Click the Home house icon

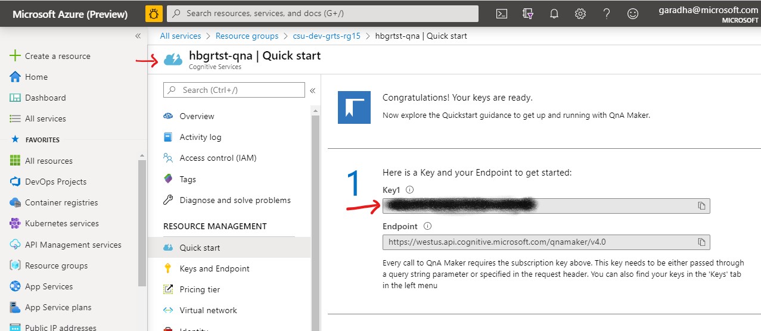pyautogui.click(x=15, y=77)
